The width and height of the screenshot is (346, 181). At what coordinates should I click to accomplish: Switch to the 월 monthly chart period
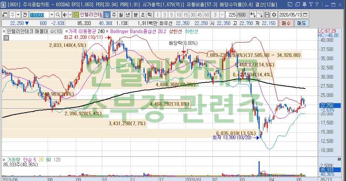pos(121,15)
